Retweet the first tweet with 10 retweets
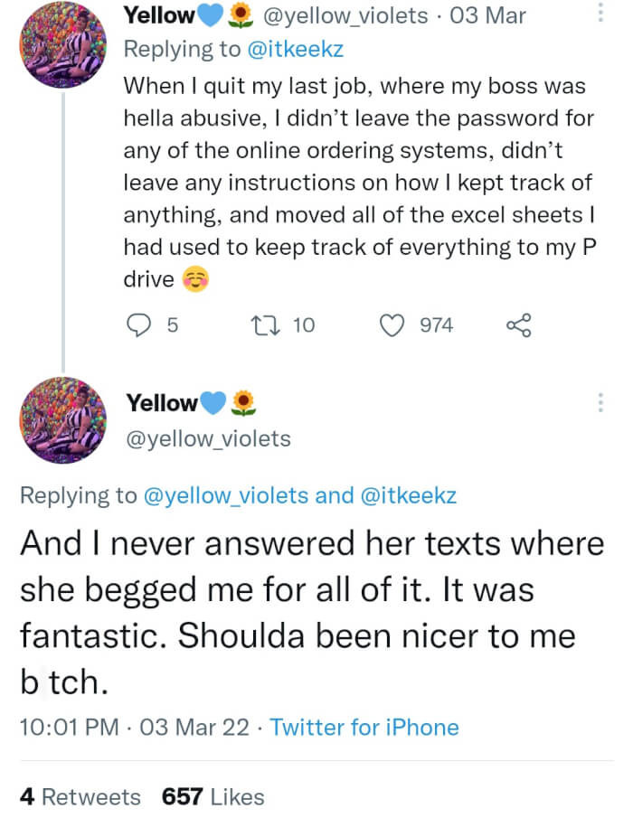 point(268,325)
